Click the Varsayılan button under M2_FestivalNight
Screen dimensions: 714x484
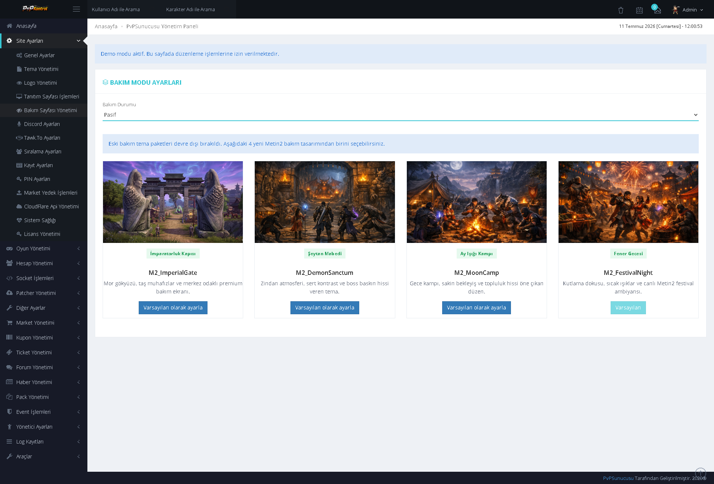pyautogui.click(x=628, y=308)
